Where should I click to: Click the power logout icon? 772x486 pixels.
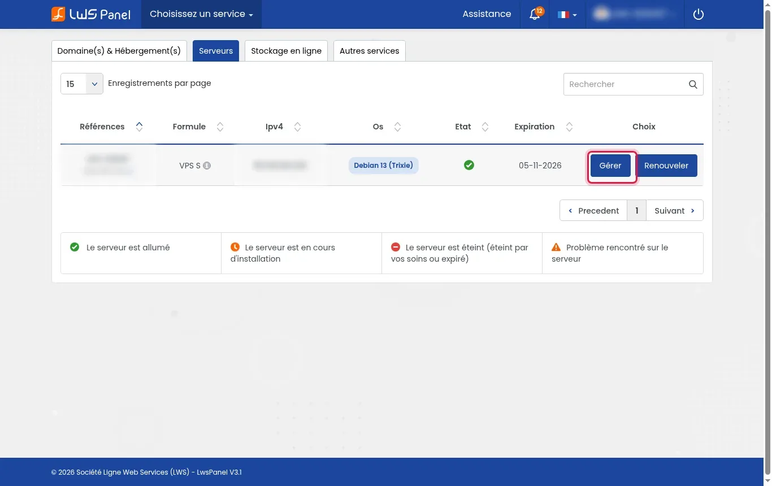click(699, 14)
